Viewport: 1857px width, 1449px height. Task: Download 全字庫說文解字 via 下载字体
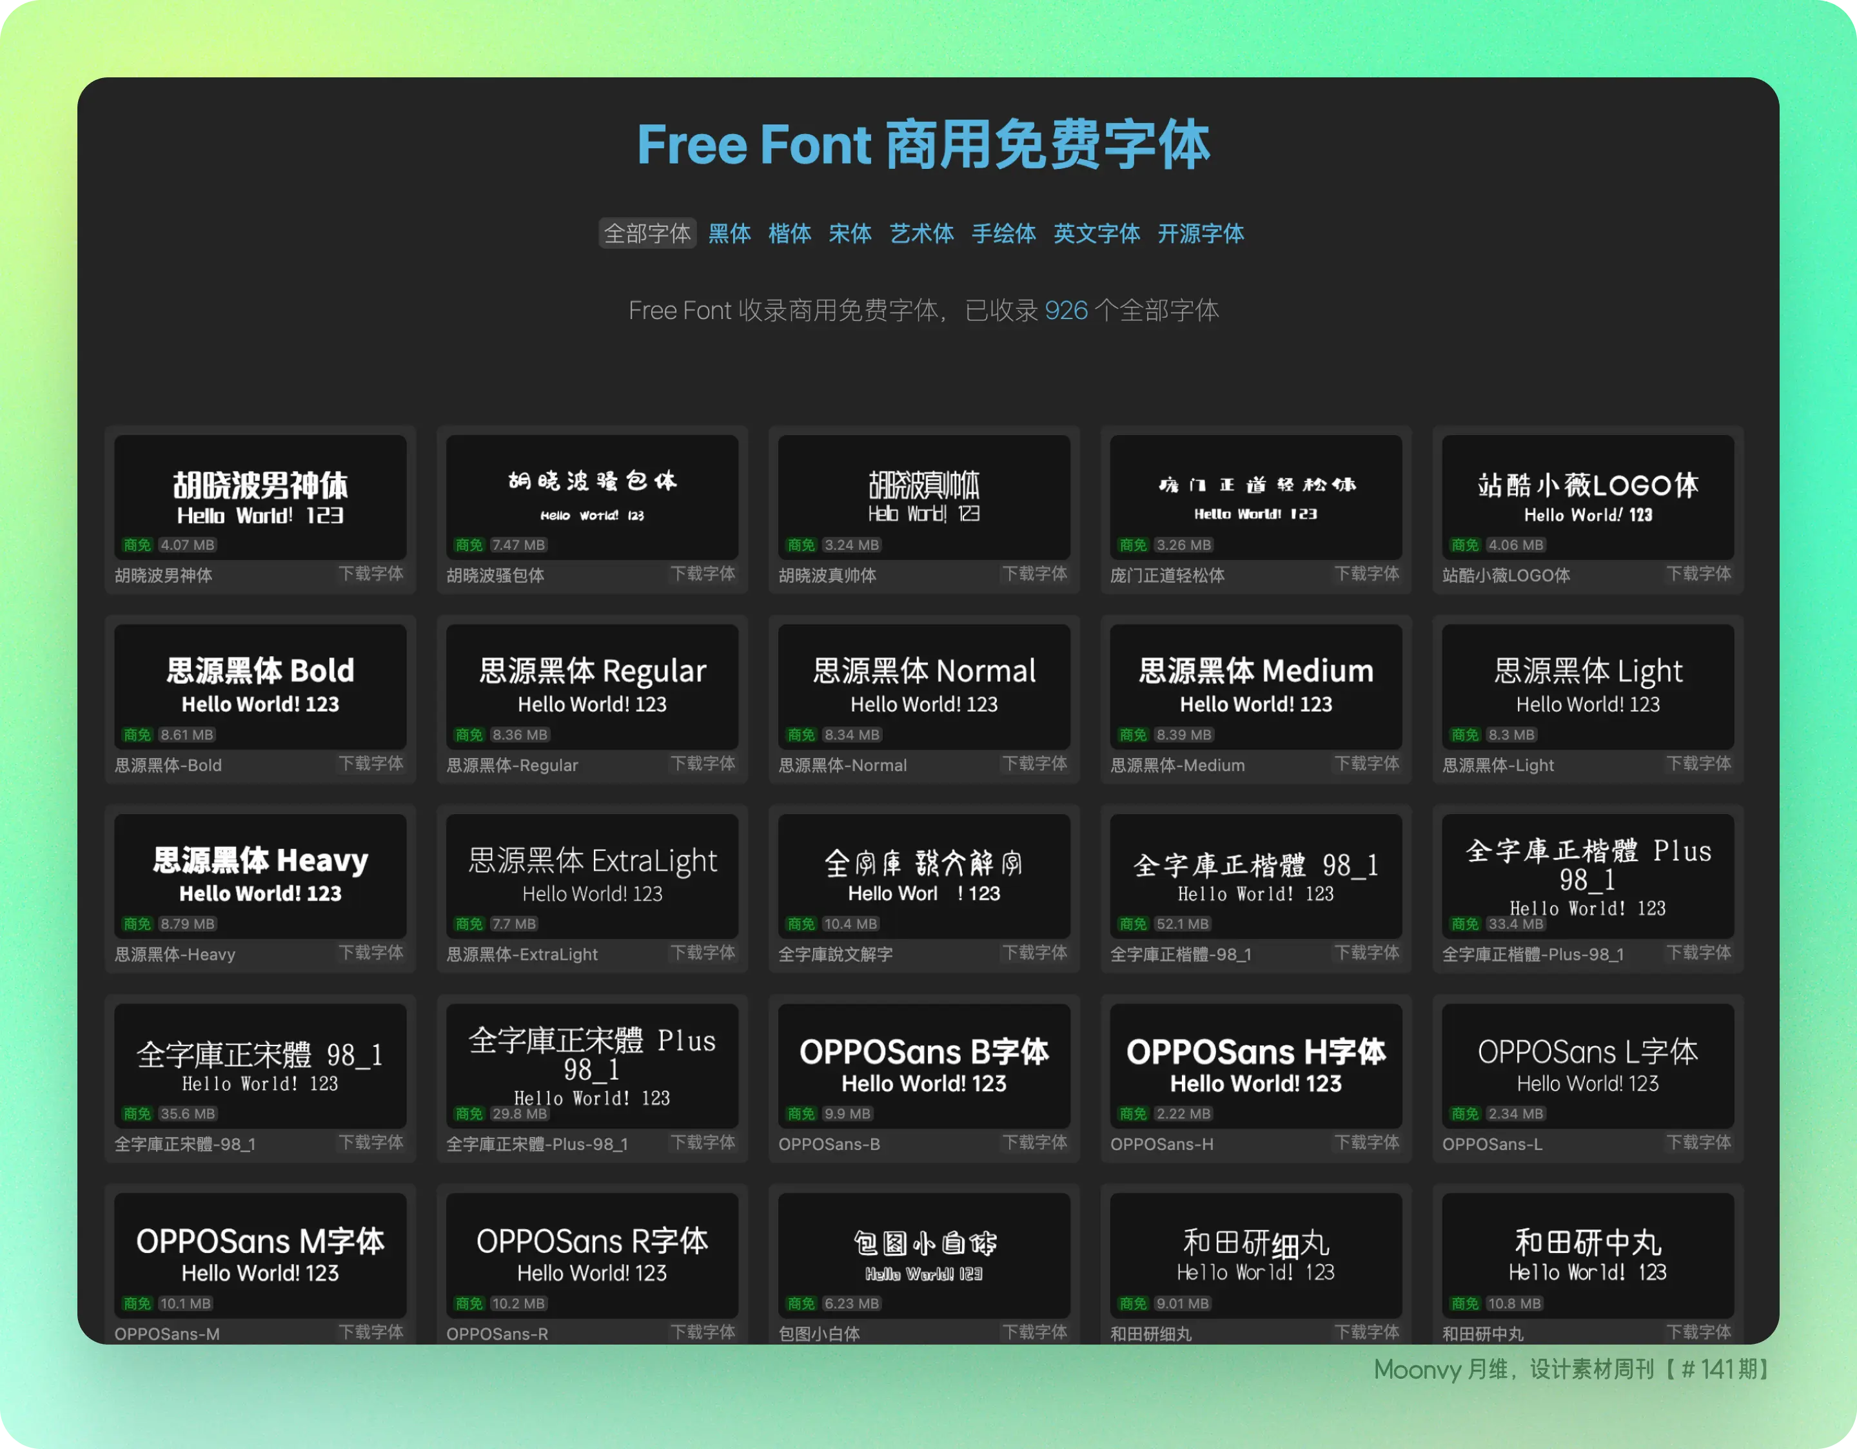coord(1034,953)
